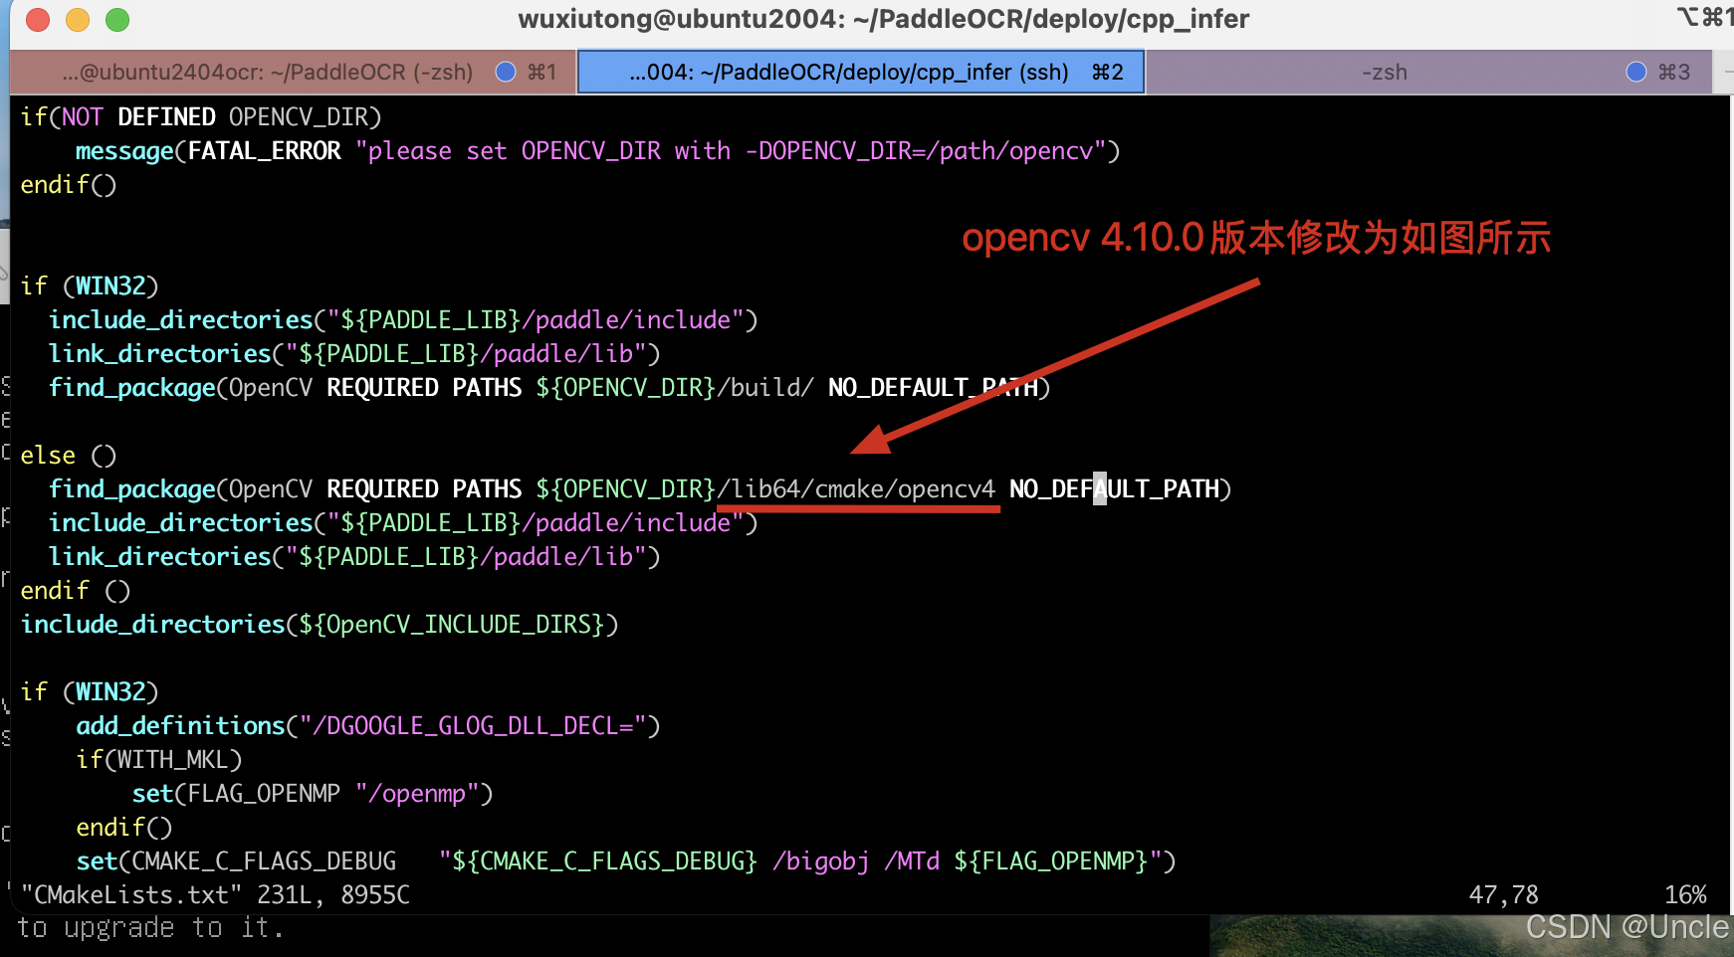Click the set(CMAKE_C_FLAGS_DEBUG line
Image resolution: width=1734 pixels, height=957 pixels.
(626, 861)
